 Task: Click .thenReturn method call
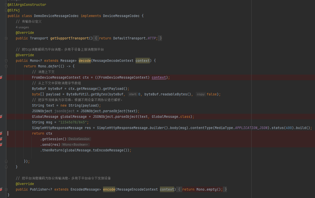click(51, 150)
